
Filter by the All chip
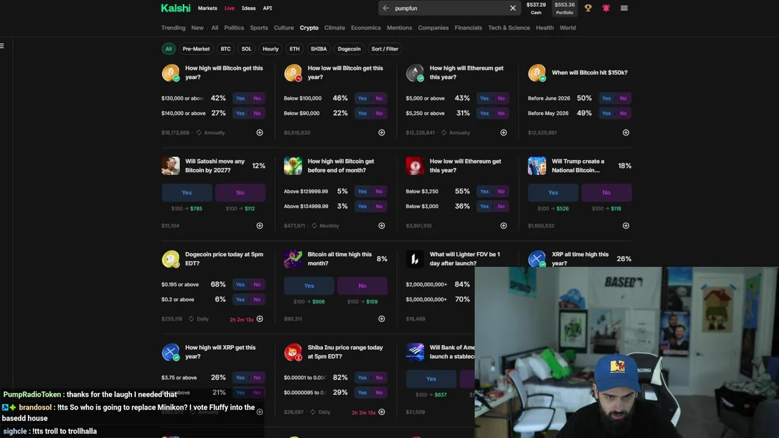coord(169,49)
